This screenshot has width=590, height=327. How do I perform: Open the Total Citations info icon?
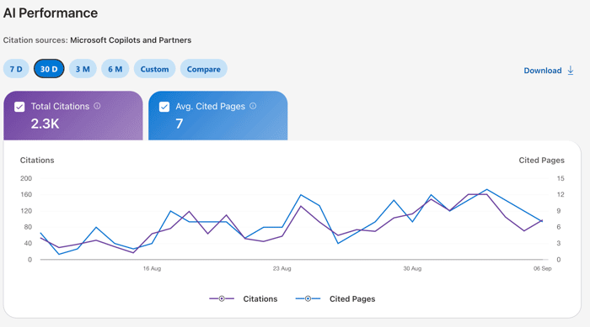(97, 106)
